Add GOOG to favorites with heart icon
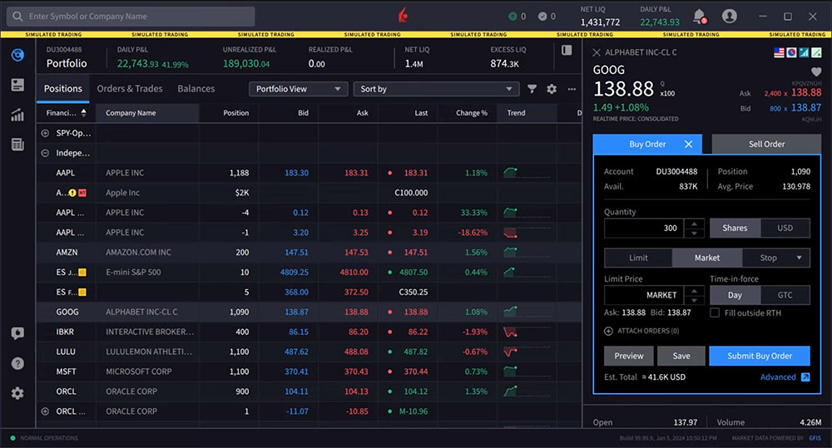 [x=816, y=72]
